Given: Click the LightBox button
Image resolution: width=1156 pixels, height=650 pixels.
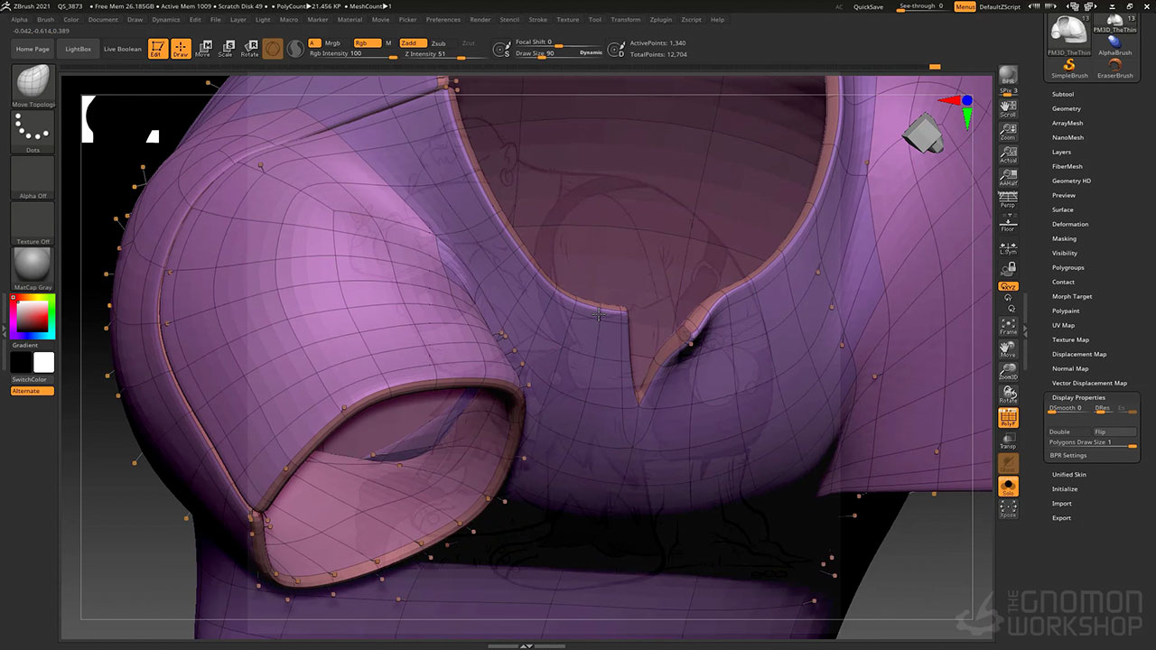Looking at the screenshot, I should coord(79,49).
